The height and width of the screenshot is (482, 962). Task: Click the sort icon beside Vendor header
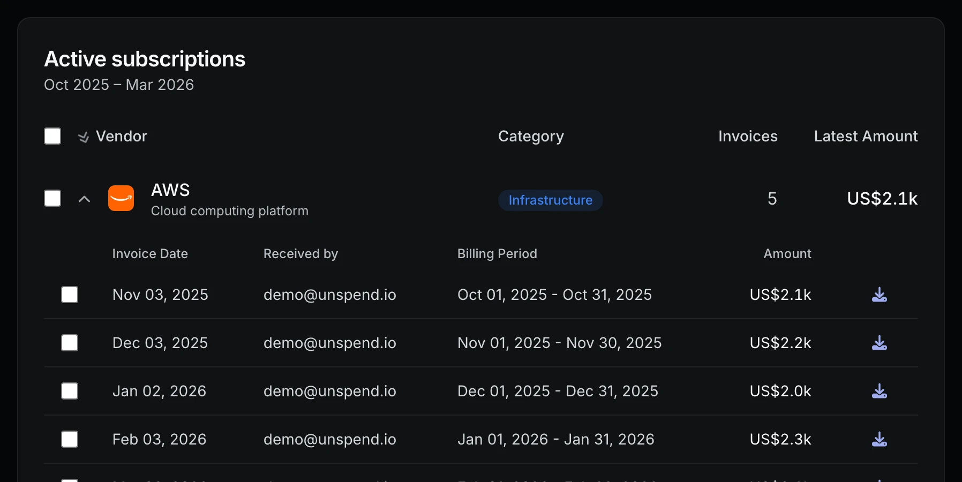pos(84,137)
